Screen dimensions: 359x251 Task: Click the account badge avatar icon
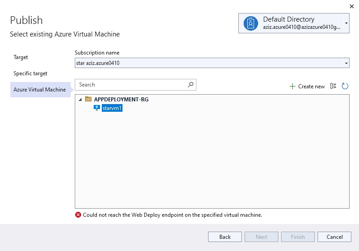point(251,23)
